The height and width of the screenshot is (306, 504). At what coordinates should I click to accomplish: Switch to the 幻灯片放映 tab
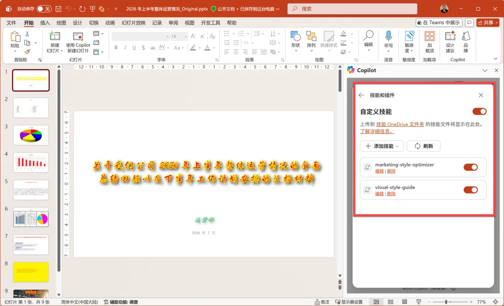133,23
